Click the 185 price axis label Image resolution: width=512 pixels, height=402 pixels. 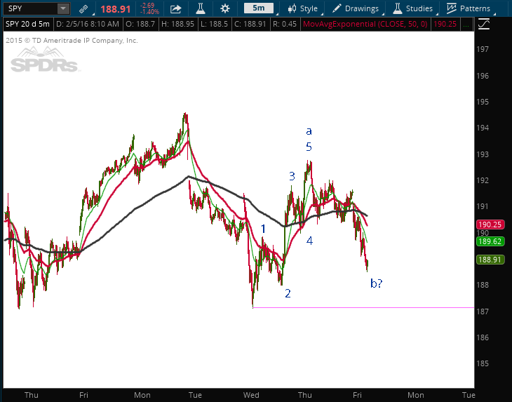coord(483,363)
